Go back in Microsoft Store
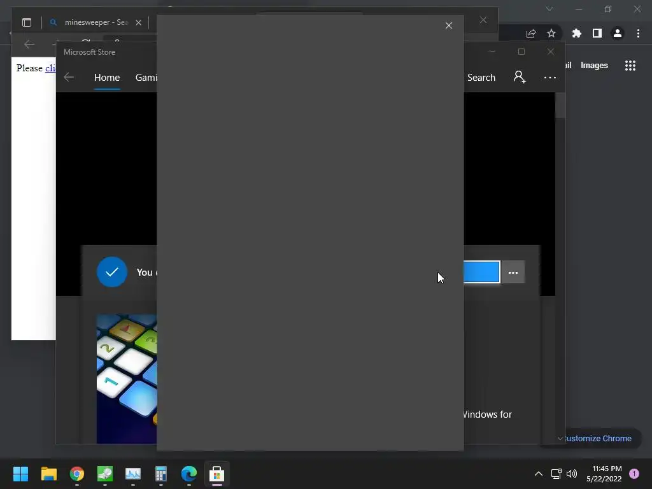The image size is (652, 489). point(69,77)
